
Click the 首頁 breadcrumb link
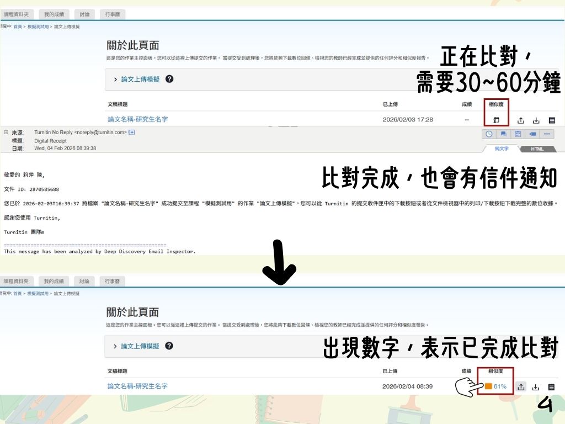(17, 26)
